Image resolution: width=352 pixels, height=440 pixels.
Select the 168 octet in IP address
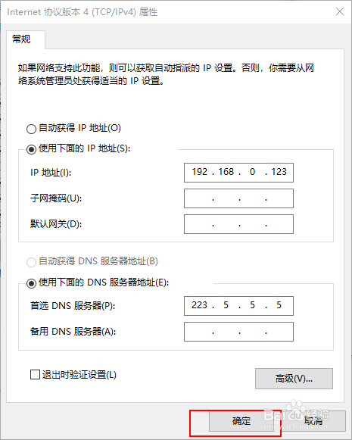coord(226,172)
